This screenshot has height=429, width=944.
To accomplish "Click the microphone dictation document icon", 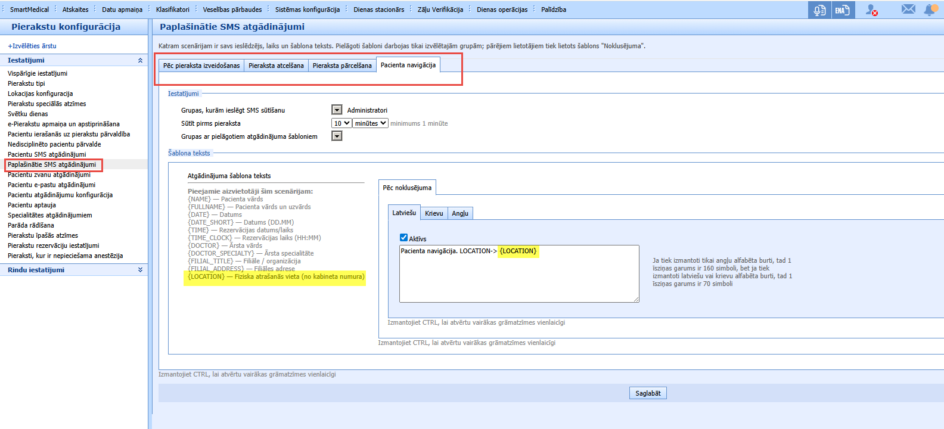I will 819,10.
